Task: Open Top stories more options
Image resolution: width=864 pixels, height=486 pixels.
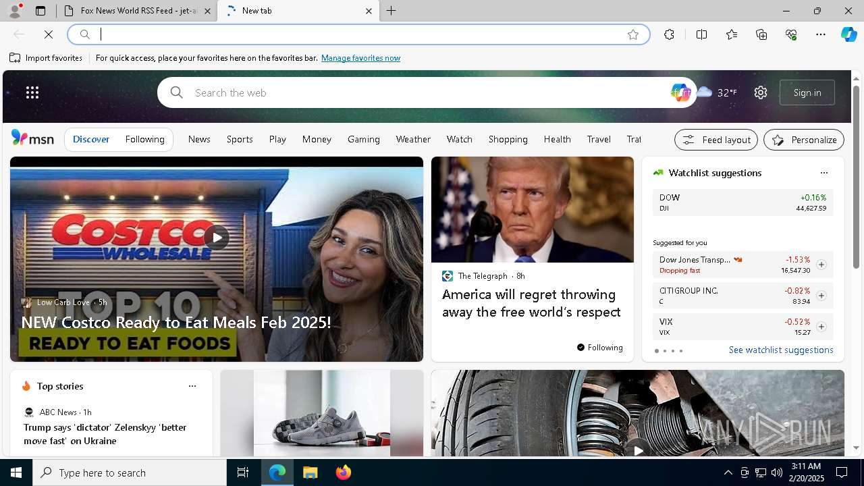Action: pyautogui.click(x=192, y=386)
